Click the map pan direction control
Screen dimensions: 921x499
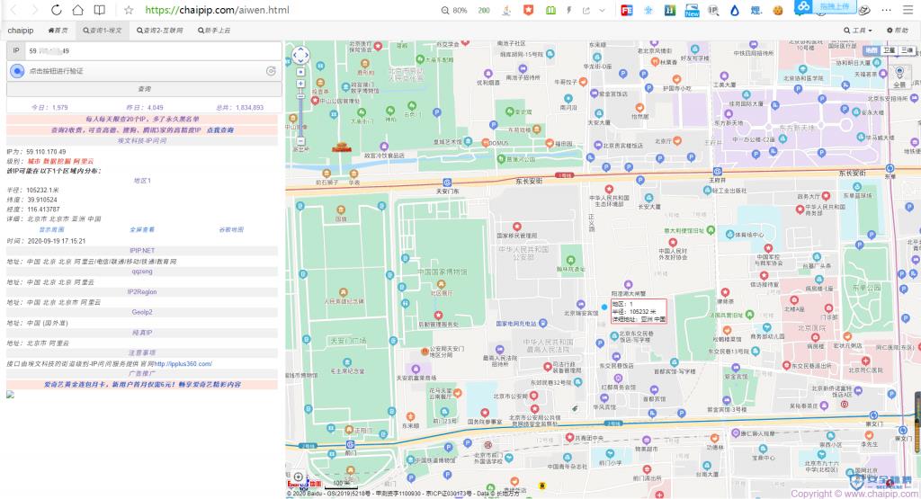(300, 56)
